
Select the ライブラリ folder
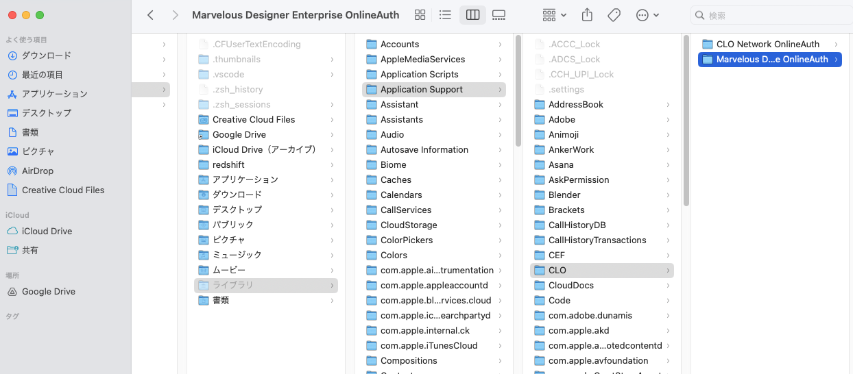point(266,285)
